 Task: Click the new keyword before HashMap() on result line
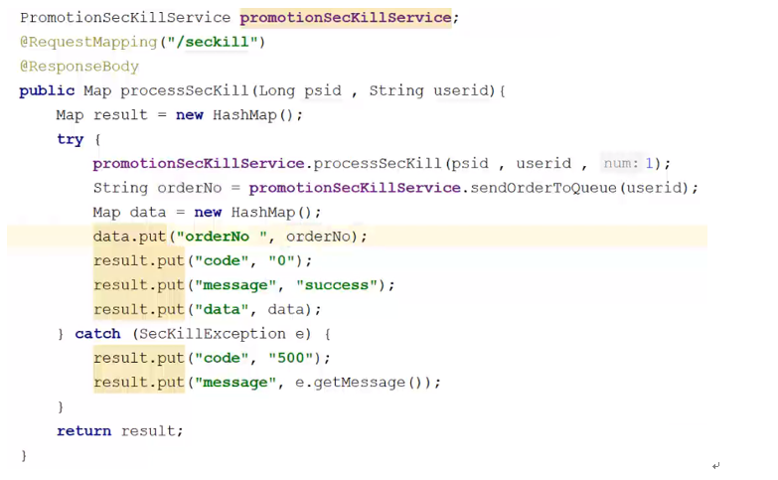pos(190,115)
